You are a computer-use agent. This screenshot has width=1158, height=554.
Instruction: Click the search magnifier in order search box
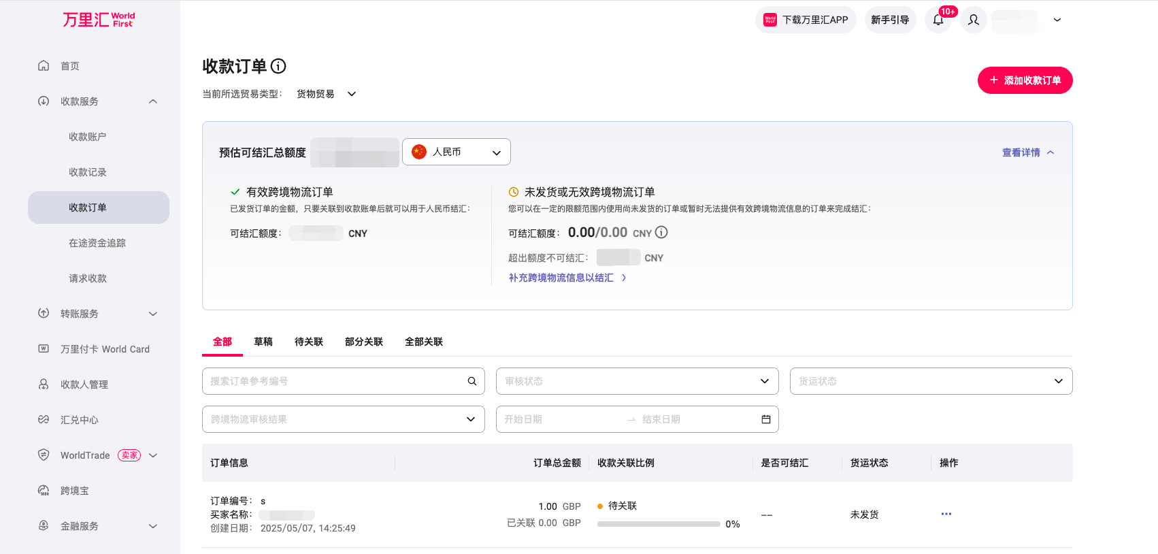click(472, 381)
